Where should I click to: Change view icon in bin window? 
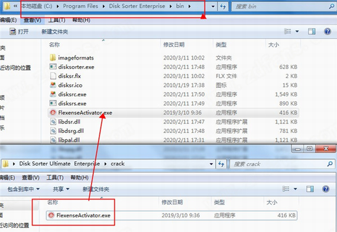[287, 31]
